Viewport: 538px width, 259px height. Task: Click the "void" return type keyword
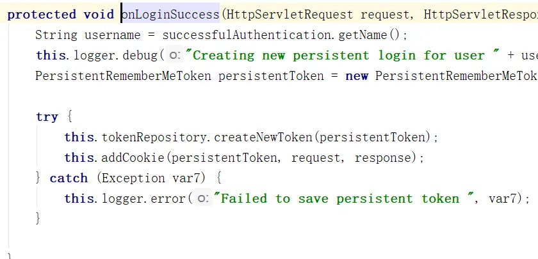point(98,15)
